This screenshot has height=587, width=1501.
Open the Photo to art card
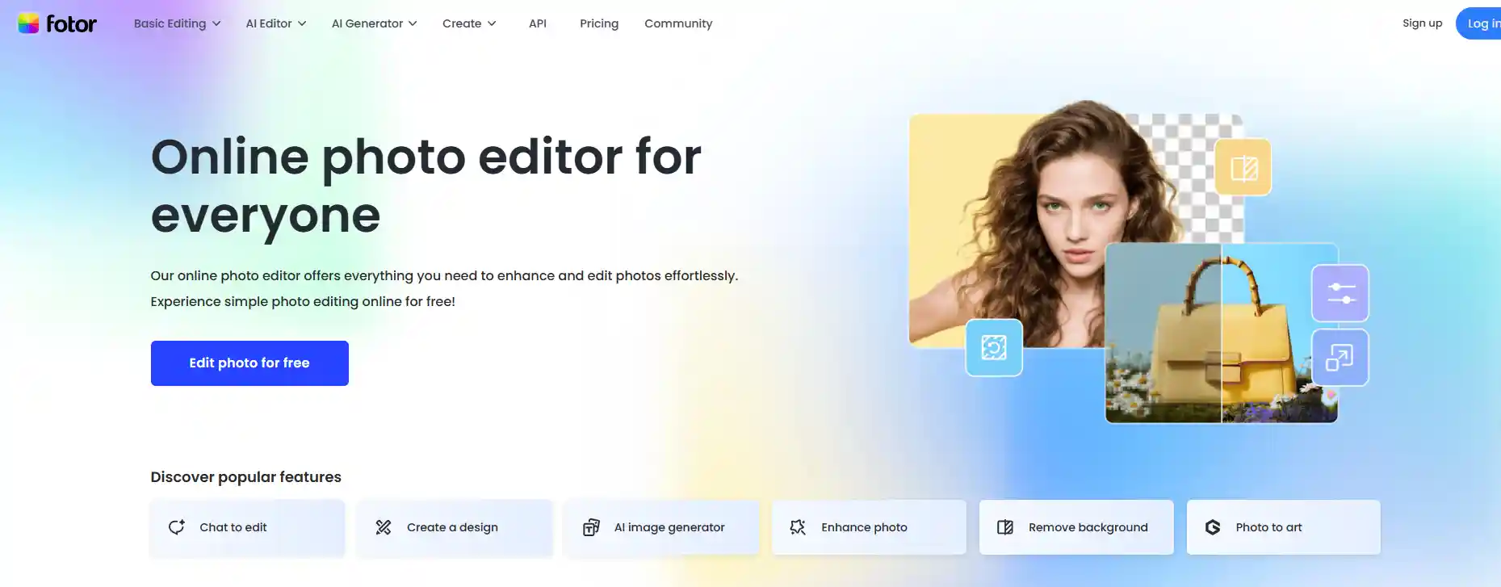pyautogui.click(x=1284, y=527)
